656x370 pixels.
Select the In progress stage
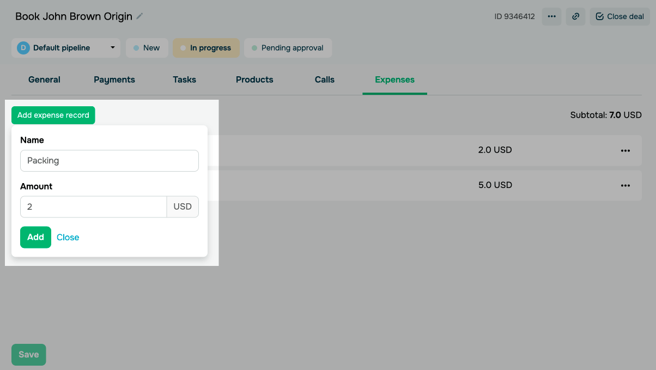point(206,48)
